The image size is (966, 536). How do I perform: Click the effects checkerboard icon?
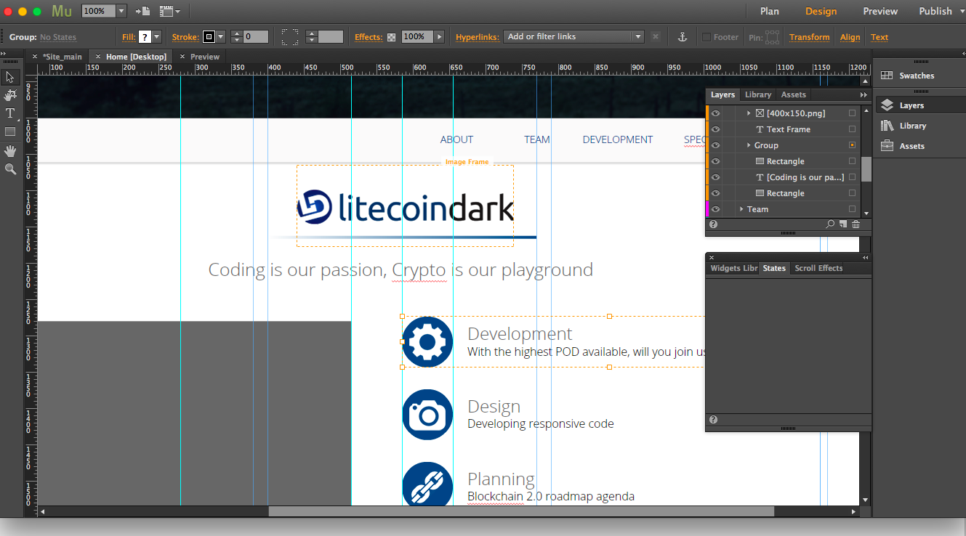coord(391,37)
